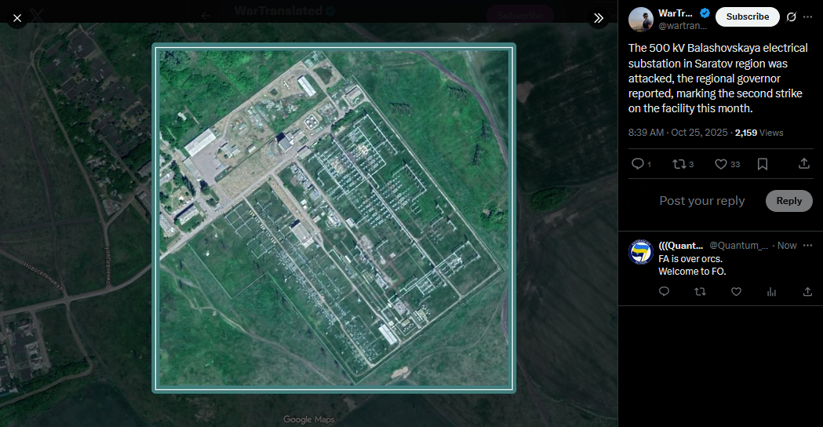Open the @wartran... handle link
Image resolution: width=823 pixels, height=427 pixels.
point(683,26)
